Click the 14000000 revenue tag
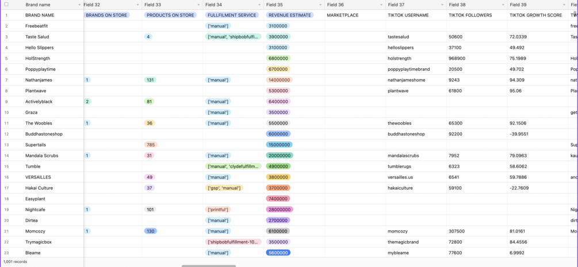This screenshot has height=267, width=578. point(279,80)
